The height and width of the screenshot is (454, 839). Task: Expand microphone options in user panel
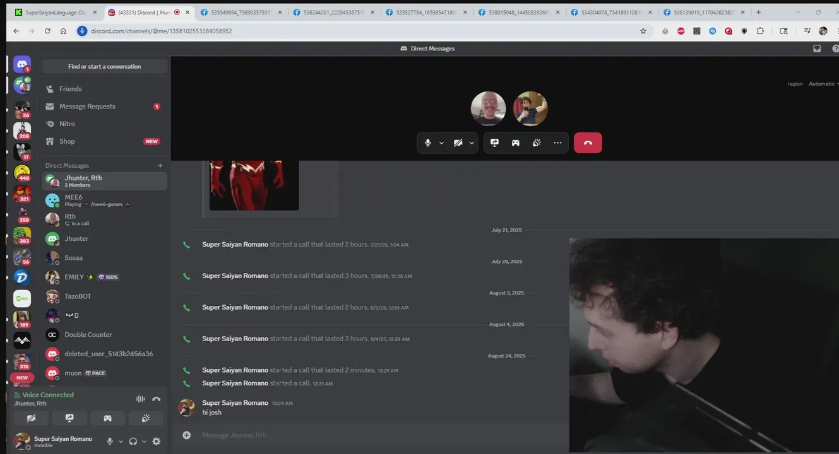(121, 441)
